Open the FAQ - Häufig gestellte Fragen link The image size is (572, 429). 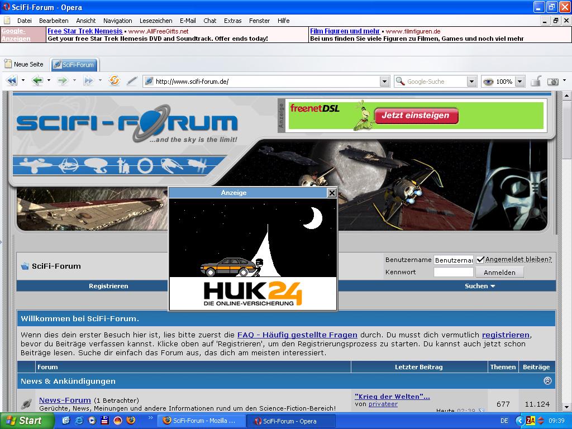(297, 335)
